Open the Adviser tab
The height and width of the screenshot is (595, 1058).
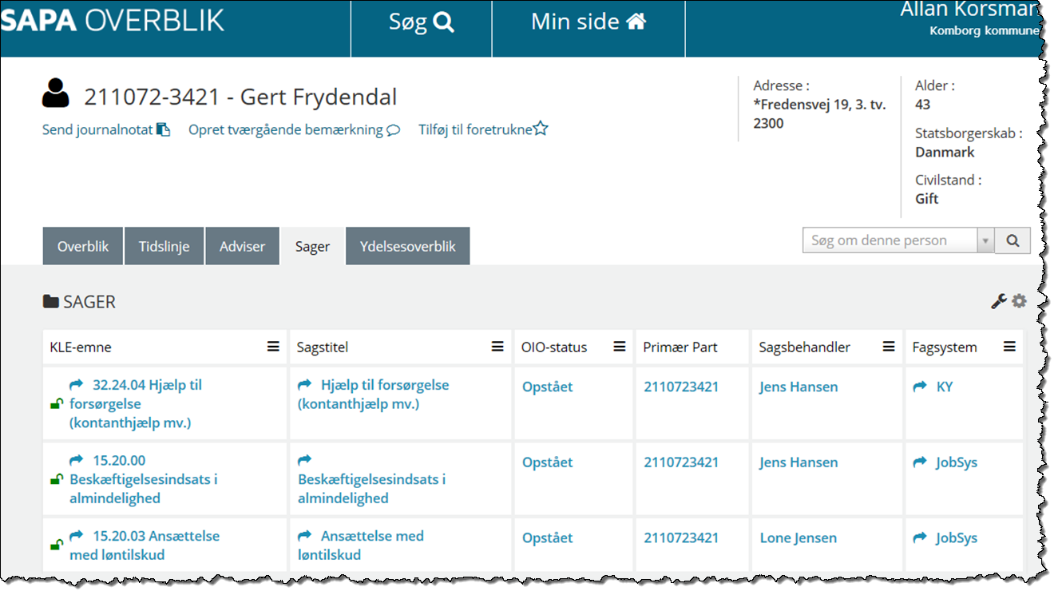242,246
